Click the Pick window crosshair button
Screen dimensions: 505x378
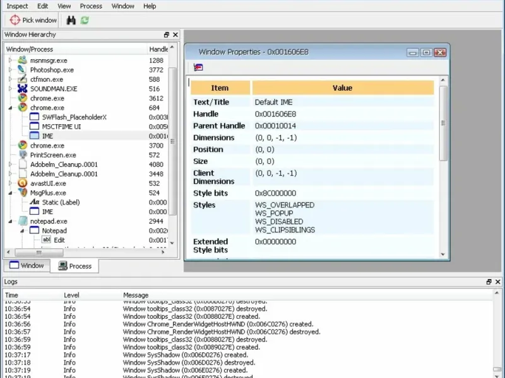[33, 20]
